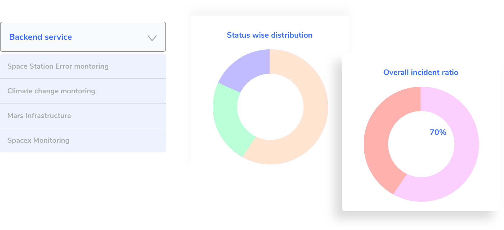Click the dropdown chevron arrow icon

[x=152, y=38]
